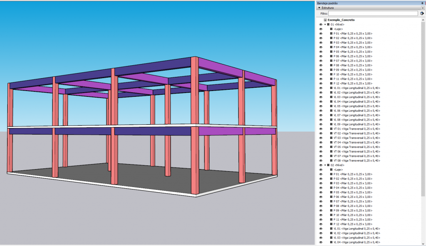Select the 02 <Nível> row label
The image size is (426, 246).
point(337,165)
